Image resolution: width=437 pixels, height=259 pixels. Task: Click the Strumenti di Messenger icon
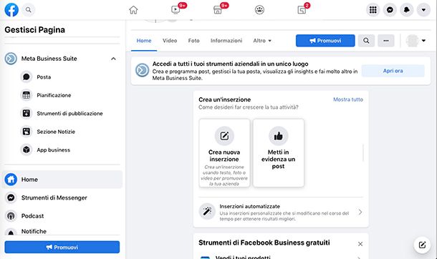[11, 197]
